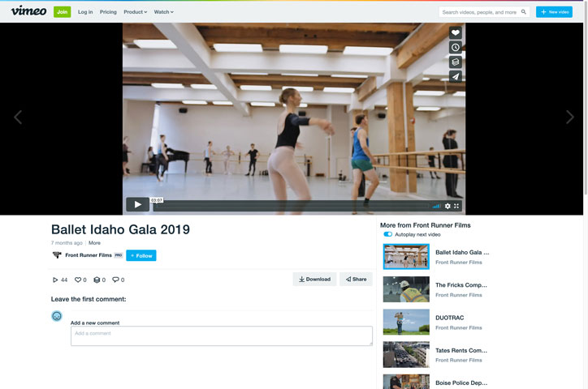
Task: Toggle Autoplay next video switch
Action: click(x=387, y=234)
